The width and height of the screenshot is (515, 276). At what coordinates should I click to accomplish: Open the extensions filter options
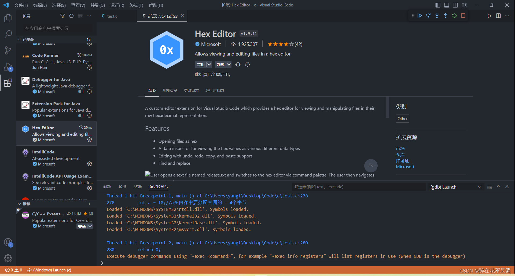pyautogui.click(x=62, y=16)
